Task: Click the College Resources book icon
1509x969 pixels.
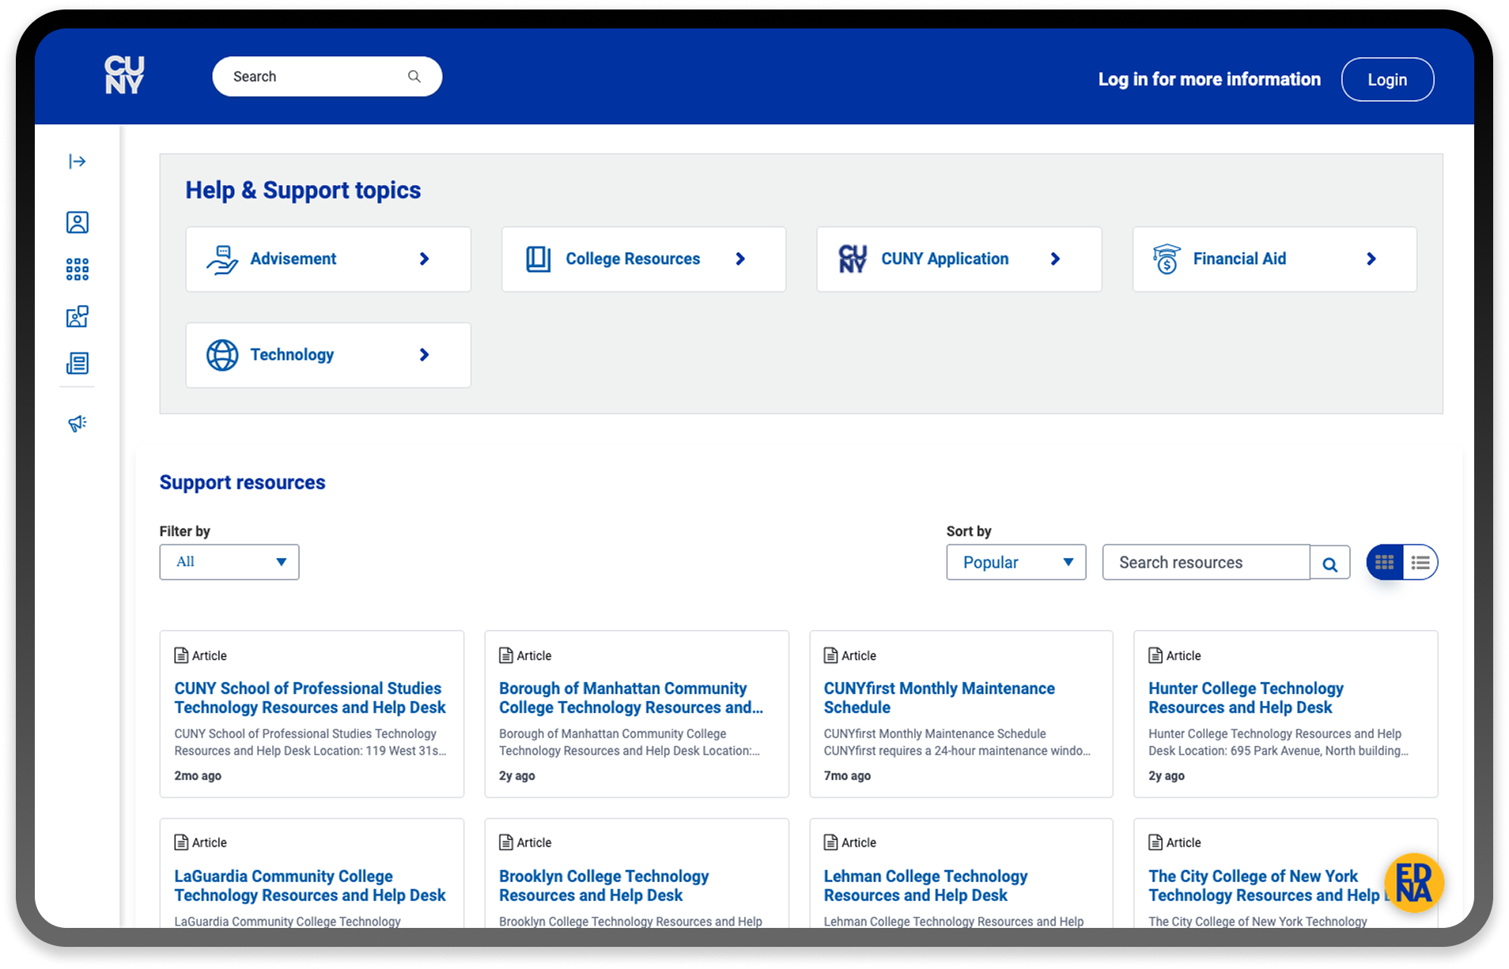Action: 538,259
